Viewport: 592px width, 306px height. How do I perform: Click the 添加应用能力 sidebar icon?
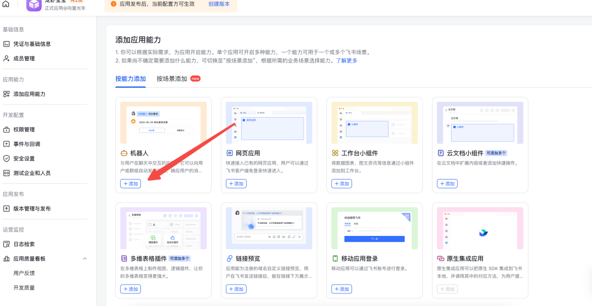[7, 94]
